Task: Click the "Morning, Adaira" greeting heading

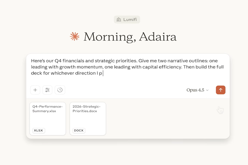Action: pos(130,37)
